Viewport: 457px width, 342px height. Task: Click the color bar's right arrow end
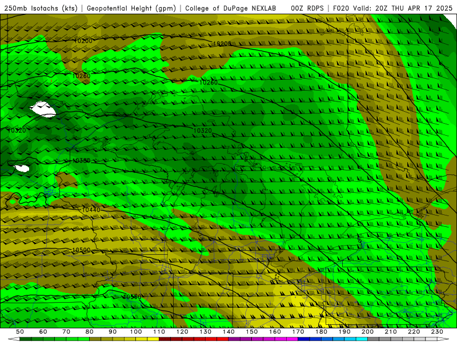coord(443,339)
